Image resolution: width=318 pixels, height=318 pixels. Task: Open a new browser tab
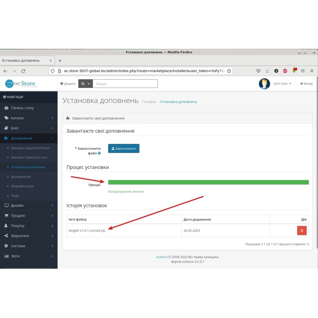(x=60, y=60)
